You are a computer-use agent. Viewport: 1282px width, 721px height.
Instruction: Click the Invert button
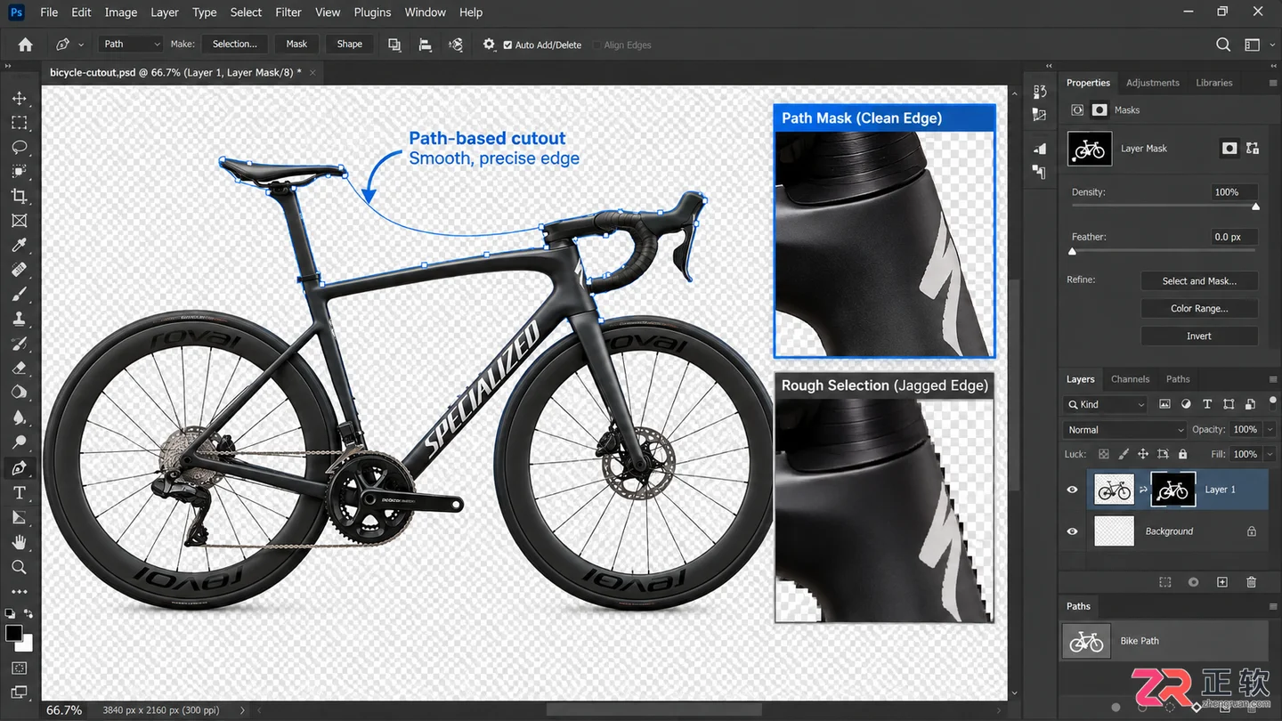1199,336
